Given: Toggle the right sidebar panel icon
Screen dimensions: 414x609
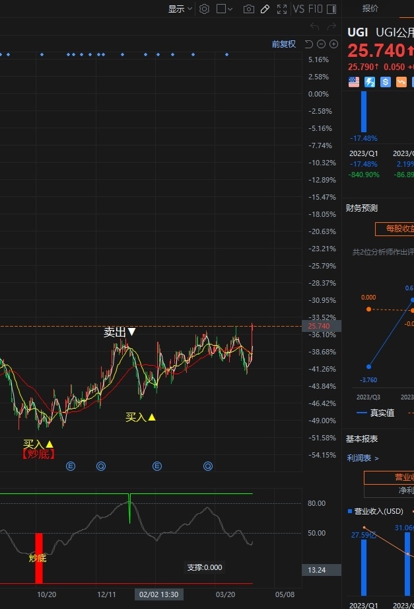Looking at the screenshot, I should 331,9.
